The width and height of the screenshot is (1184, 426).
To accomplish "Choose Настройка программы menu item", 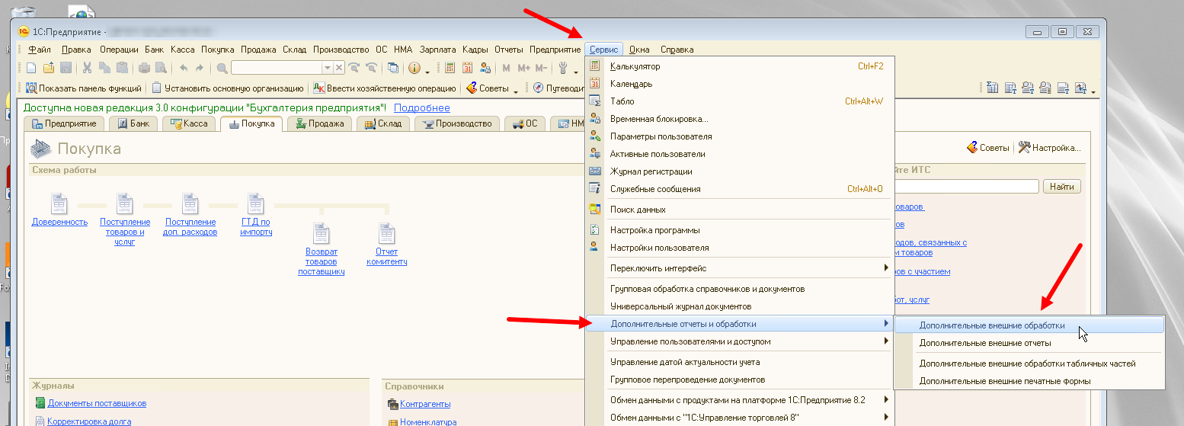I will [x=740, y=230].
